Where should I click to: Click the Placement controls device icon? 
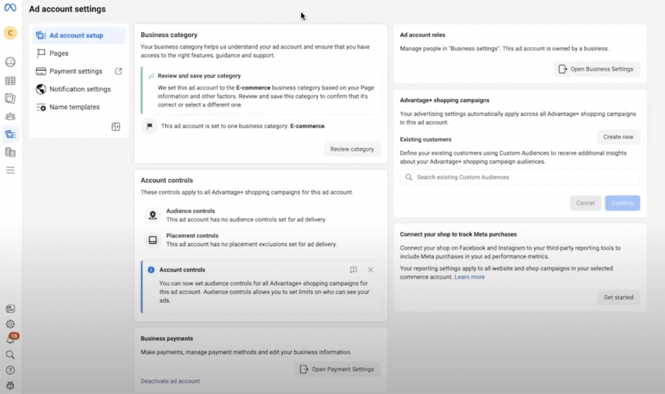[153, 240]
